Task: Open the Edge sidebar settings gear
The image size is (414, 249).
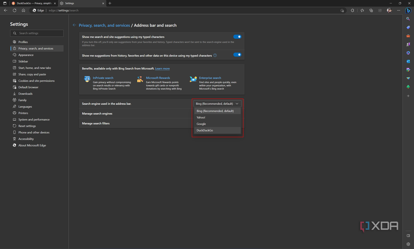Action: (x=408, y=244)
